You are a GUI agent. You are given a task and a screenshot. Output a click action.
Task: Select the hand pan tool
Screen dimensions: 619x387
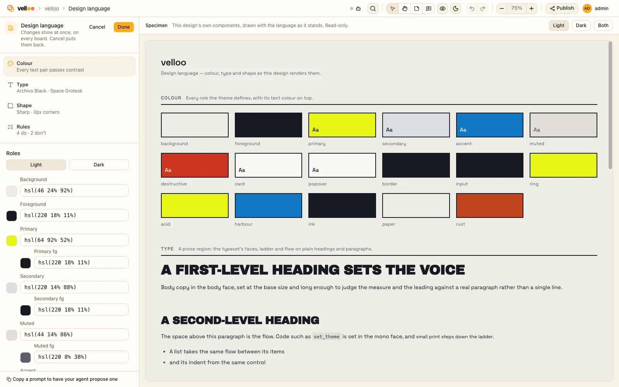(x=405, y=9)
